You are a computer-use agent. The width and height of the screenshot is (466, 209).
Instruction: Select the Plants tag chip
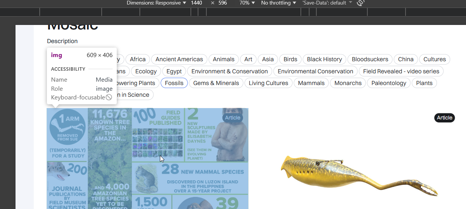[x=424, y=83]
